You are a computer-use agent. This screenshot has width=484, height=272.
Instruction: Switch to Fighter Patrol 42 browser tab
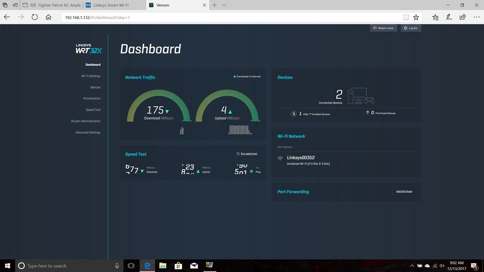pyautogui.click(x=52, y=5)
